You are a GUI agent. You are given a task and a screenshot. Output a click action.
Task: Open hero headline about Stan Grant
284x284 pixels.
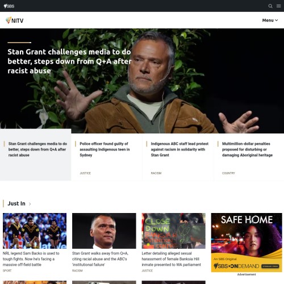point(69,61)
